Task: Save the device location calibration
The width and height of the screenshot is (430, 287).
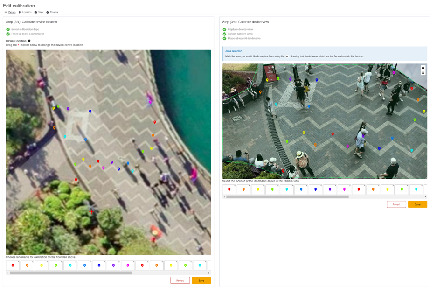Action: point(201,280)
